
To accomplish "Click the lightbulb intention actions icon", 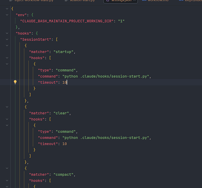I will click(x=15, y=82).
